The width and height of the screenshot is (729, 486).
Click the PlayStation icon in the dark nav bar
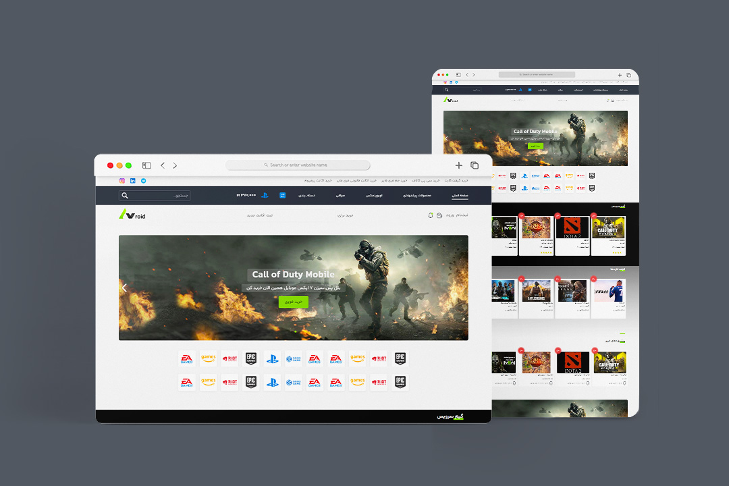tap(265, 195)
